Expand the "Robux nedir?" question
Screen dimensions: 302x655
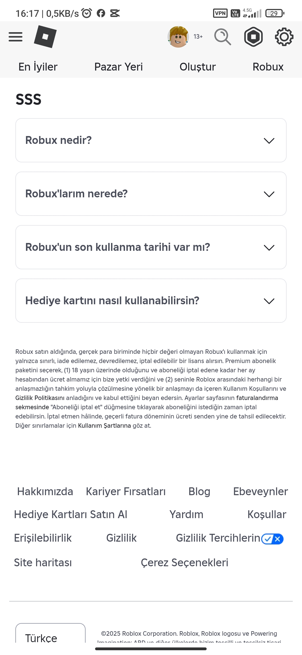tap(151, 140)
